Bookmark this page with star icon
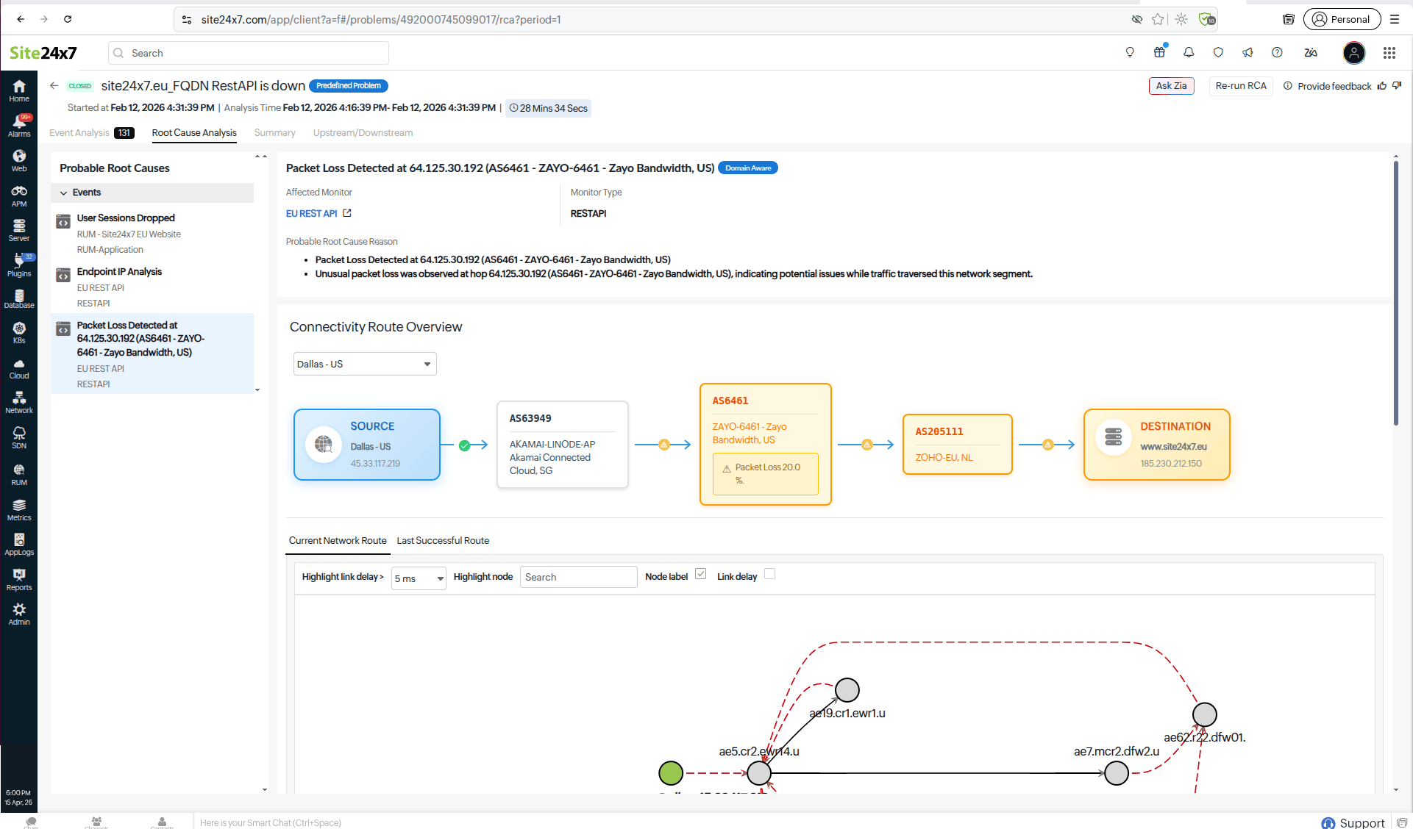The image size is (1413, 829). (x=1158, y=19)
